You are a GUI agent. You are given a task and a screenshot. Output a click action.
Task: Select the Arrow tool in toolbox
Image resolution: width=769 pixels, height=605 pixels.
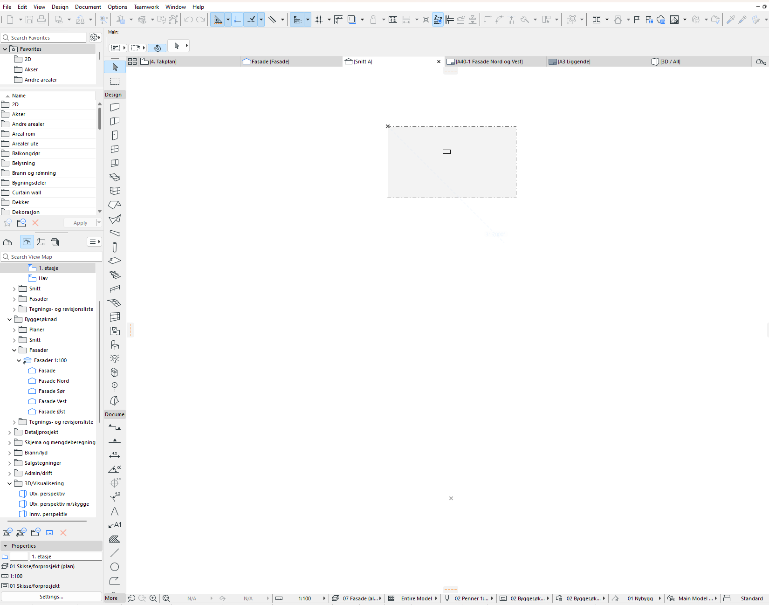[x=115, y=67]
